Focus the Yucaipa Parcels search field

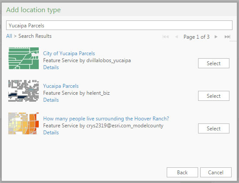[119, 25]
